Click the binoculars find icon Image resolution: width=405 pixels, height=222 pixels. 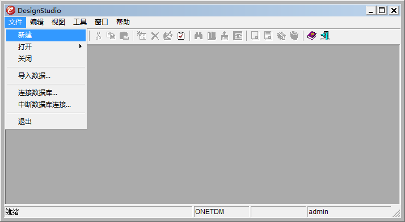click(199, 36)
